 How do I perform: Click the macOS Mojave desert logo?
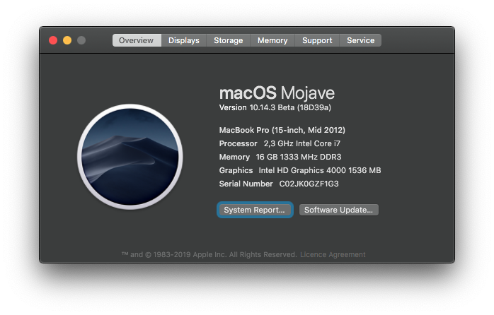130,157
